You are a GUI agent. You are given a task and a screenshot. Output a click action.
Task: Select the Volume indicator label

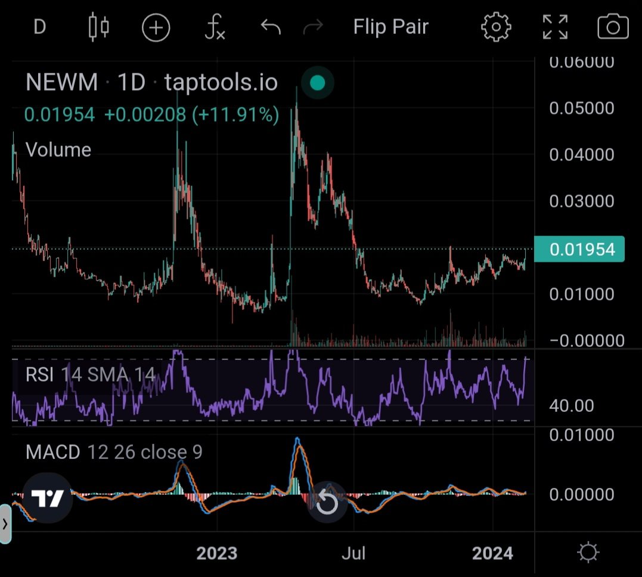pos(58,150)
